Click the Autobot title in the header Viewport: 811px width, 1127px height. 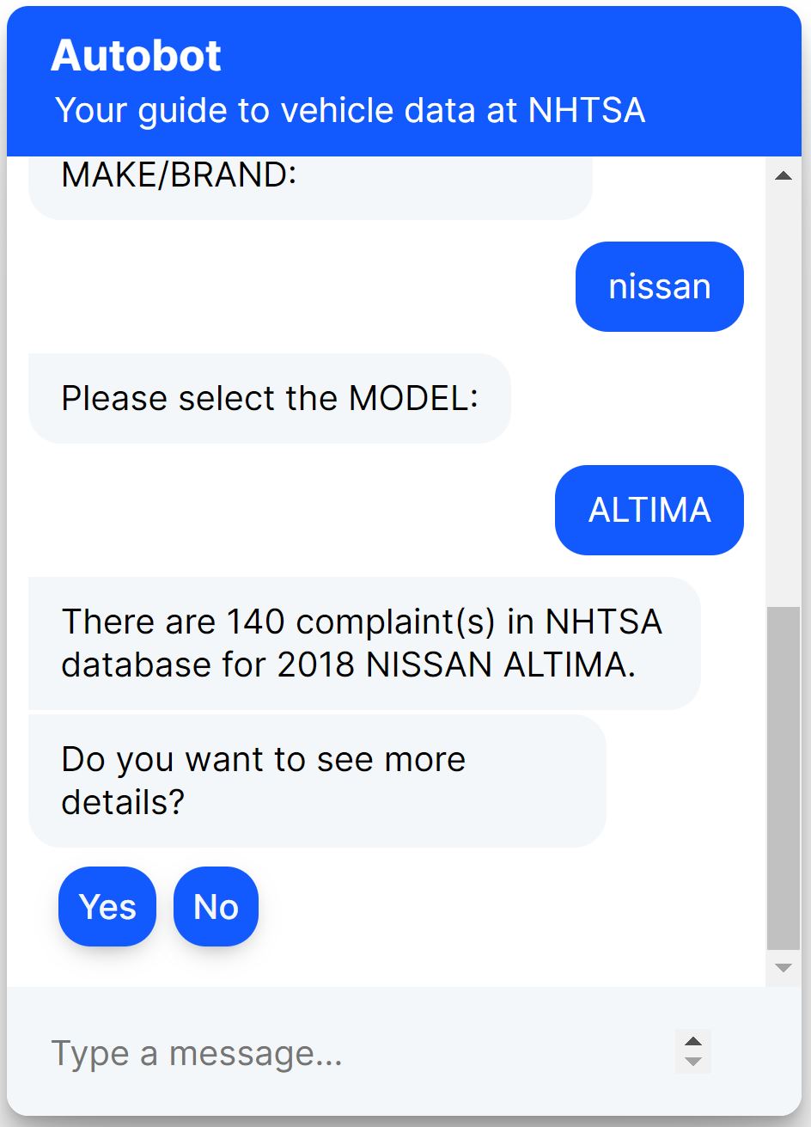point(136,57)
